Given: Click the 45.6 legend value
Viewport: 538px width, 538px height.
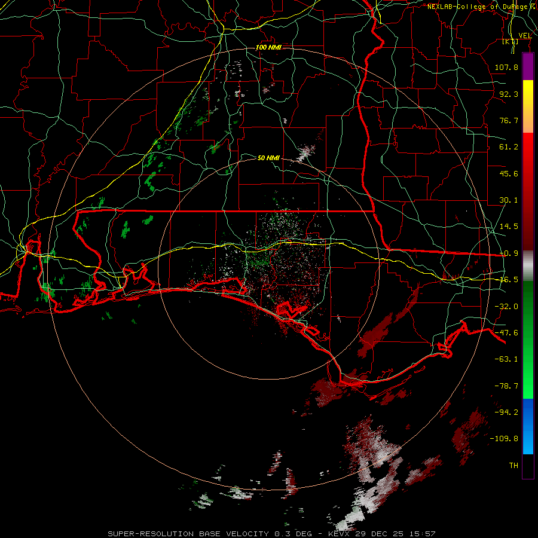Looking at the screenshot, I should click(509, 173).
